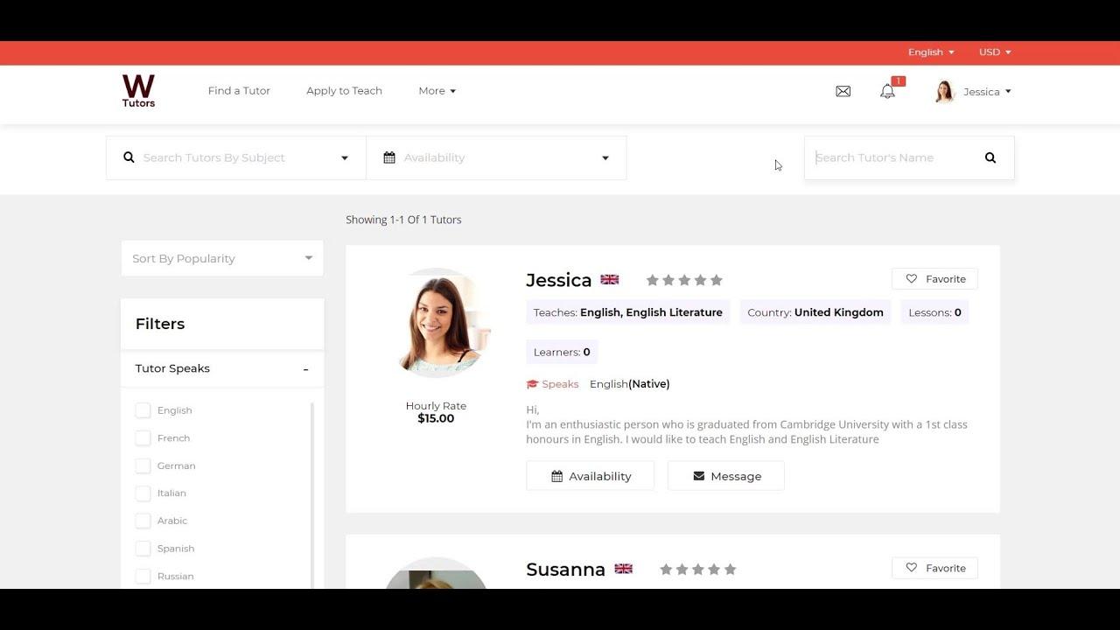Tick the Italian language checkbox
This screenshot has width=1120, height=630.
(143, 493)
